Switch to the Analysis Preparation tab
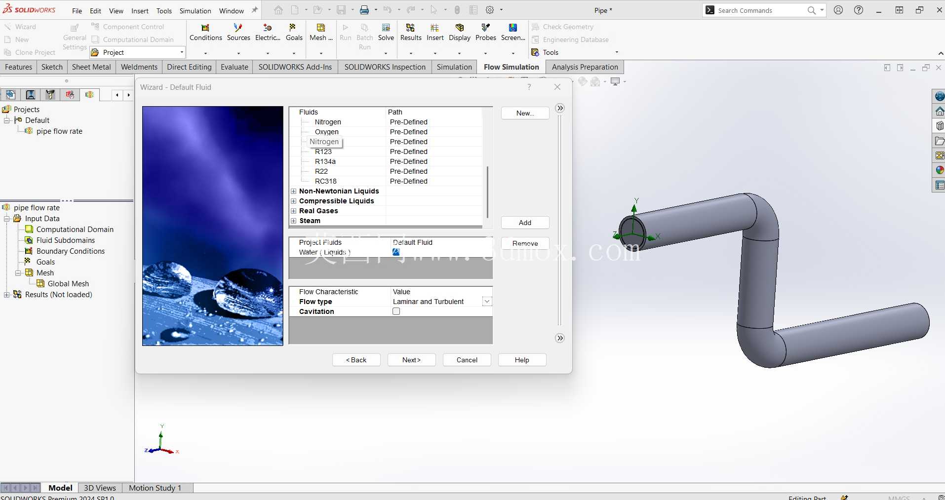945x500 pixels. point(585,67)
